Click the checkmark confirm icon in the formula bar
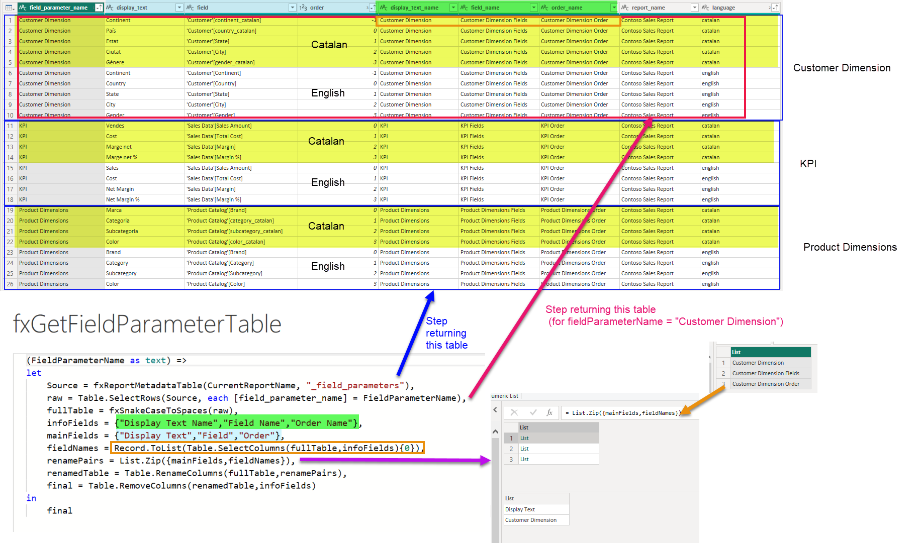 (533, 412)
